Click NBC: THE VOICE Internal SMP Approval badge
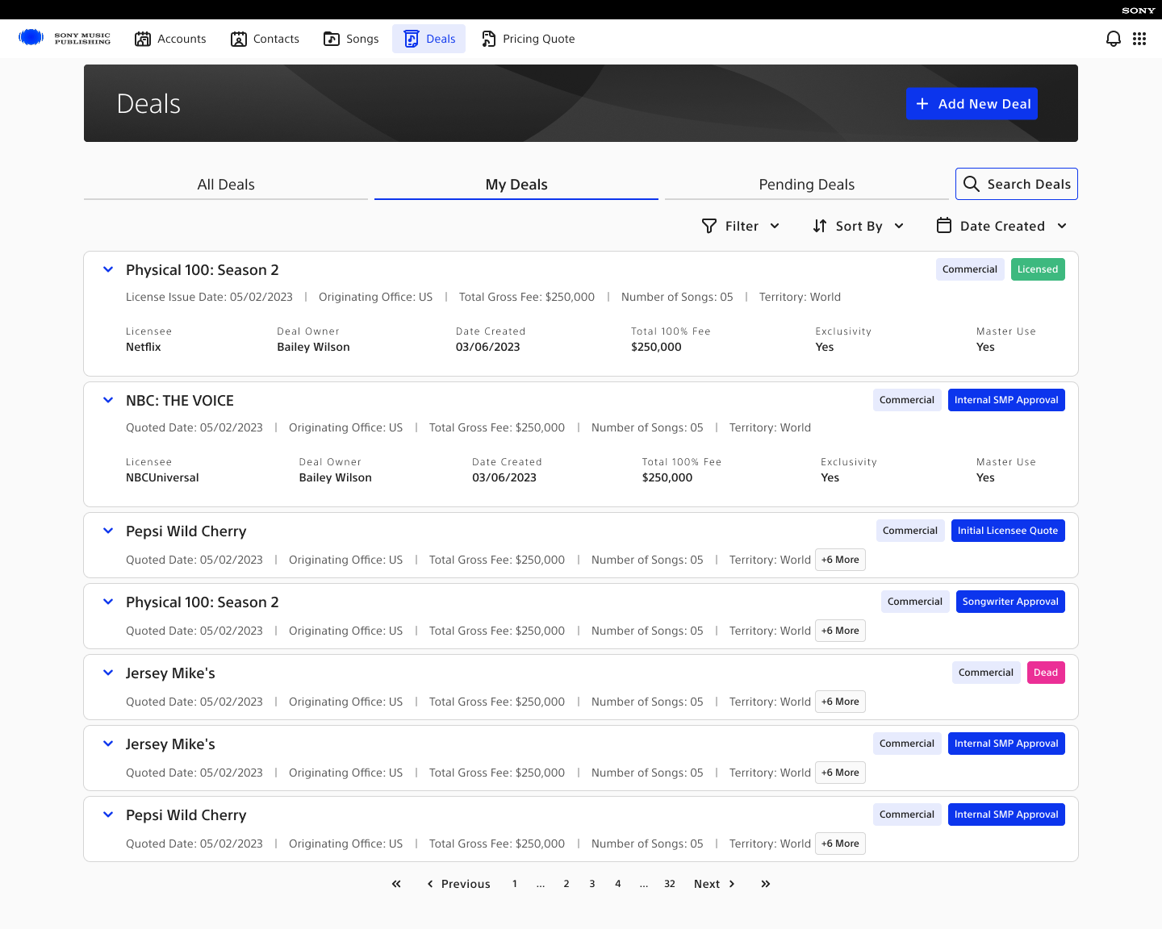1162x929 pixels. pyautogui.click(x=1006, y=400)
